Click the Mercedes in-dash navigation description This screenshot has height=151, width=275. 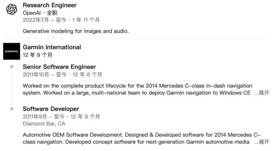coord(137,89)
